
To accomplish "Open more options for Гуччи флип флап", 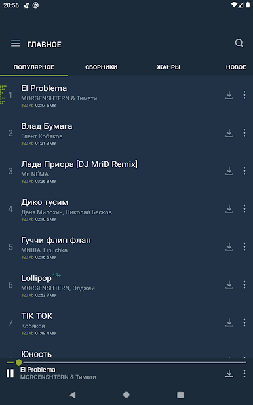I will pos(244,247).
